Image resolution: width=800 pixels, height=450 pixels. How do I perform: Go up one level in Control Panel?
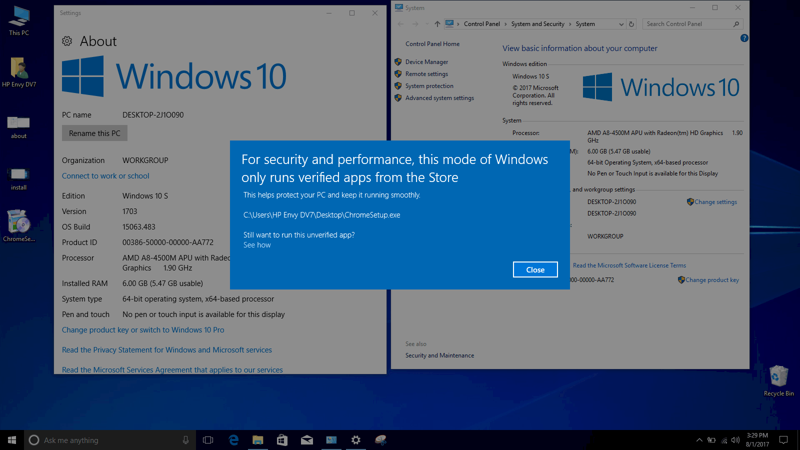tap(437, 24)
